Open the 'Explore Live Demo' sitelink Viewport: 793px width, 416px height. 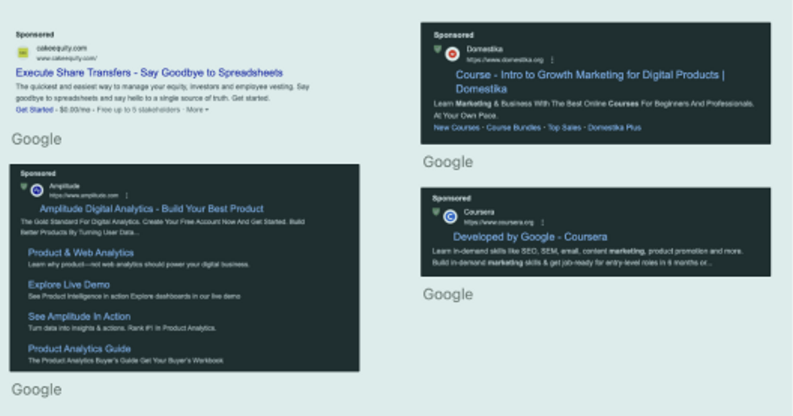(x=69, y=284)
